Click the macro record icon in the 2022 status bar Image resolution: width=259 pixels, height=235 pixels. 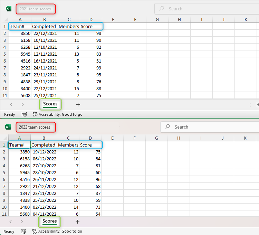coord(24,232)
